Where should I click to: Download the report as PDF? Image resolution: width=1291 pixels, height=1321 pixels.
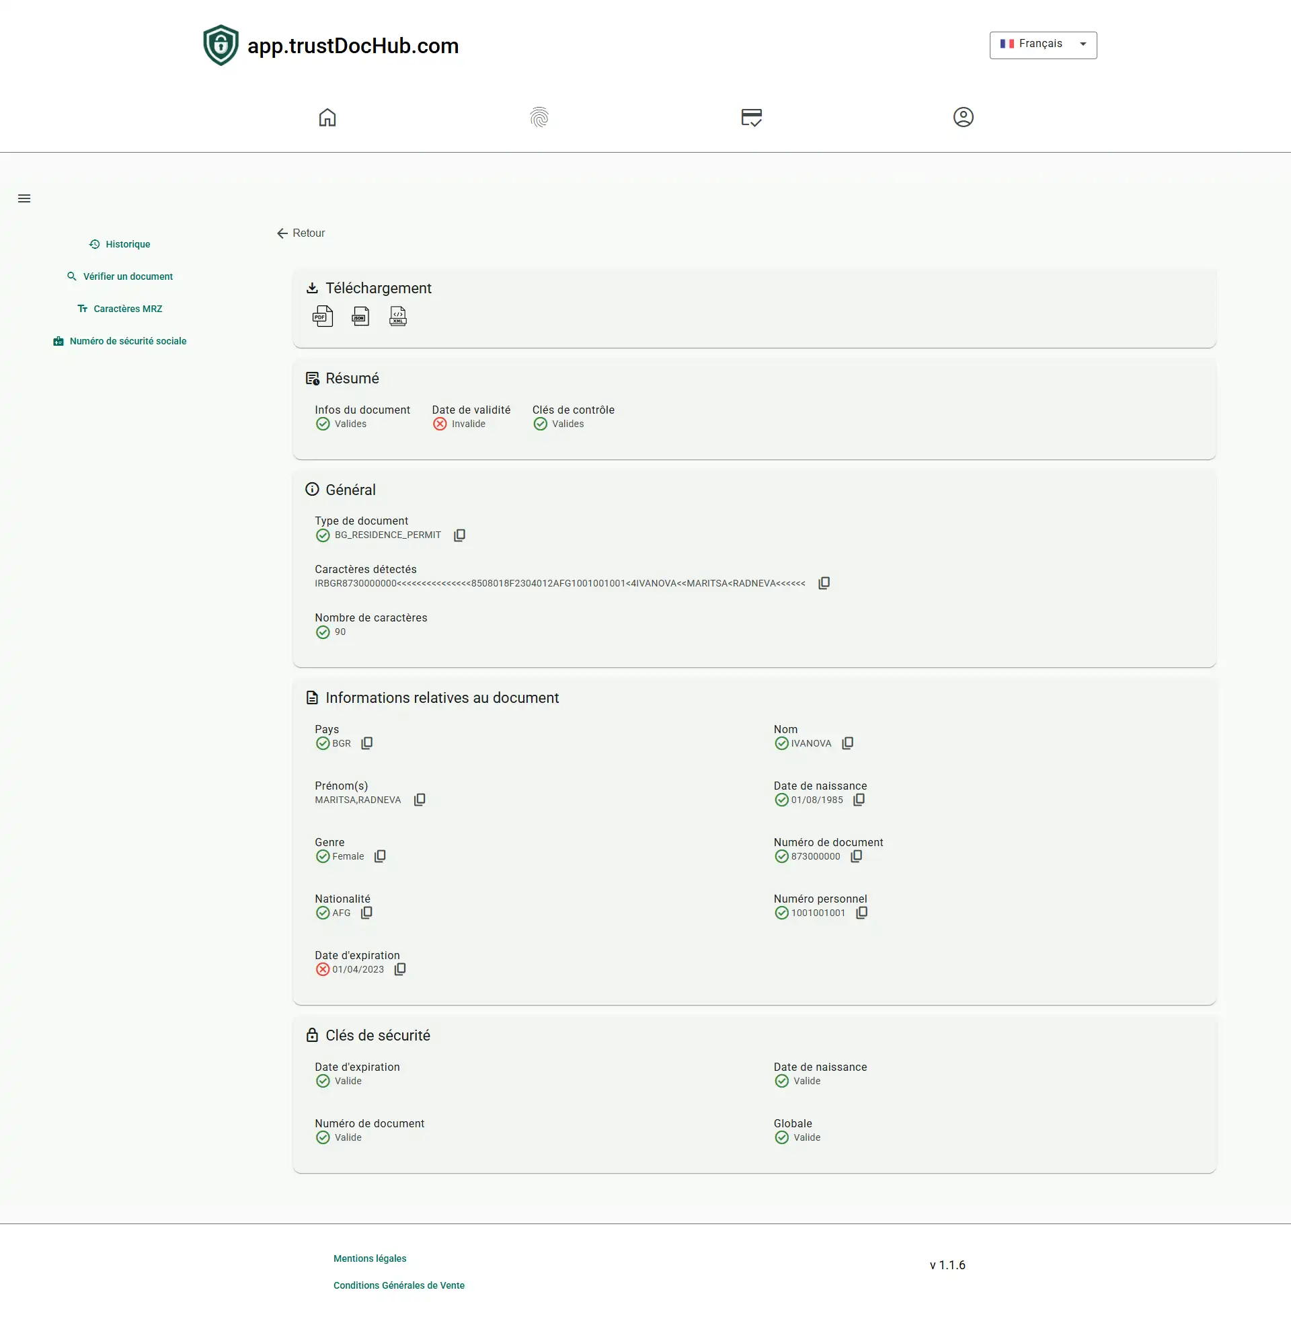(323, 316)
